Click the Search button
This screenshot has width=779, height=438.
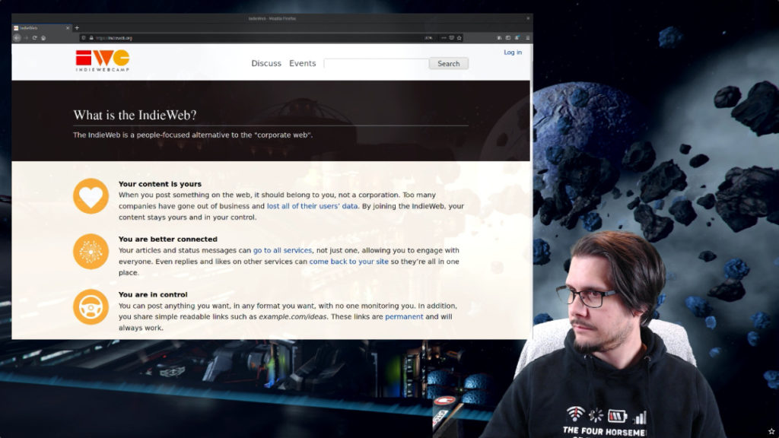tap(449, 64)
